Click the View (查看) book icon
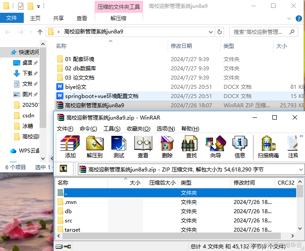Viewport: 305px width, 251px height. [x=143, y=147]
